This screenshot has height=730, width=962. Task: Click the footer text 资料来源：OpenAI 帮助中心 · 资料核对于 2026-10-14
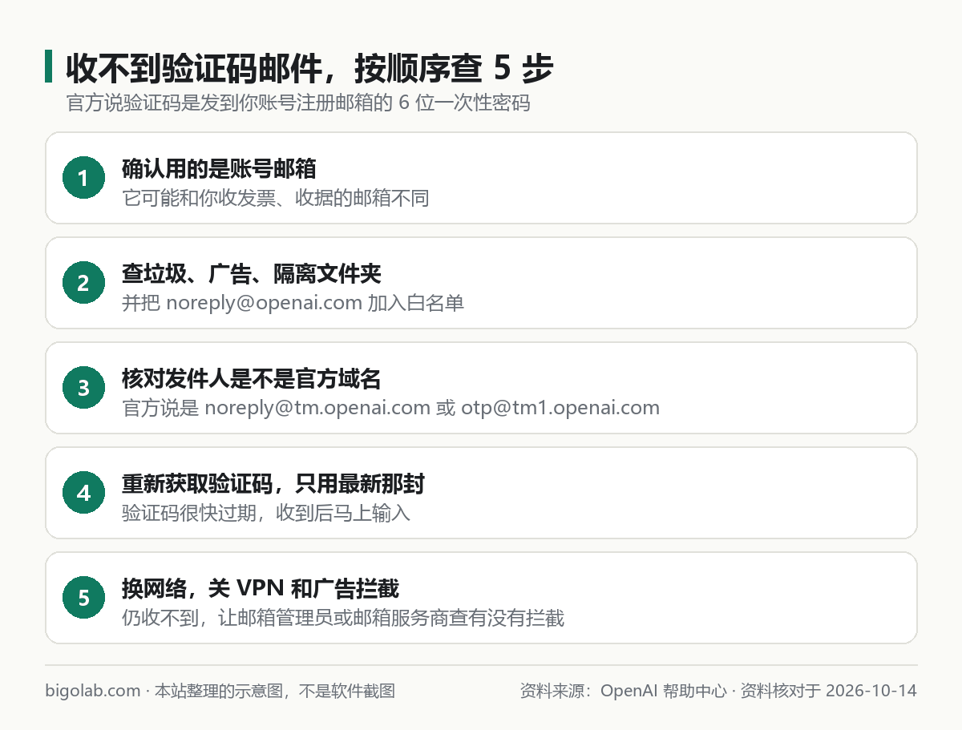(718, 691)
